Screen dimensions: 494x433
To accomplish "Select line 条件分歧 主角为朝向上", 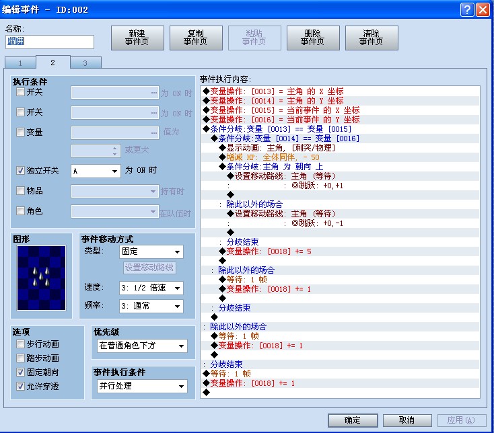I will point(340,167).
